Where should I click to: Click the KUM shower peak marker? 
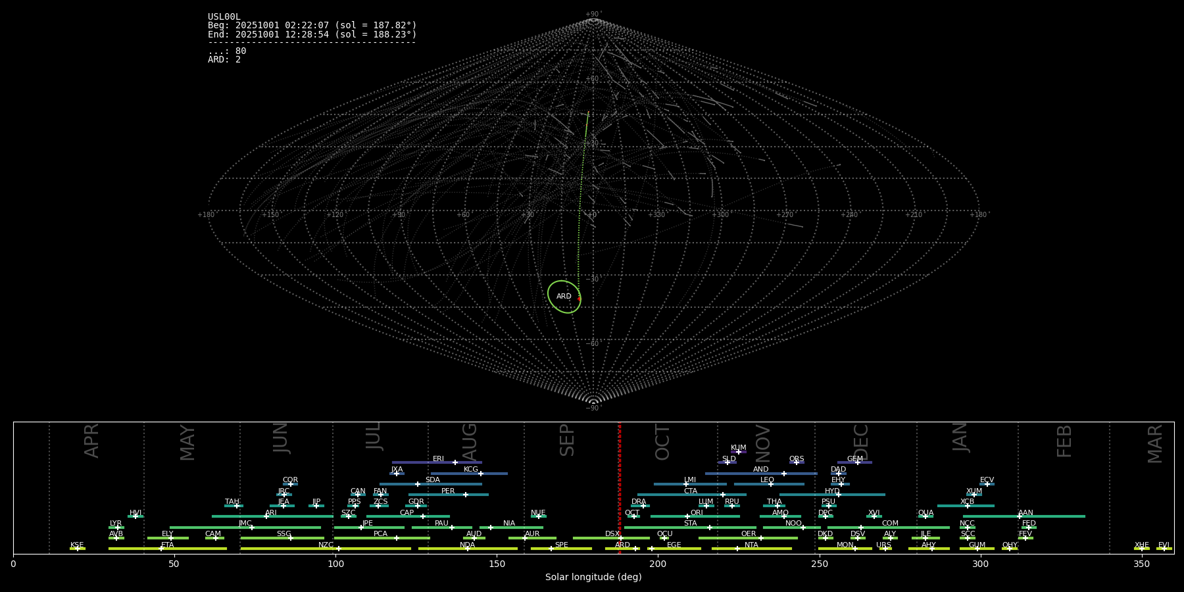click(738, 452)
